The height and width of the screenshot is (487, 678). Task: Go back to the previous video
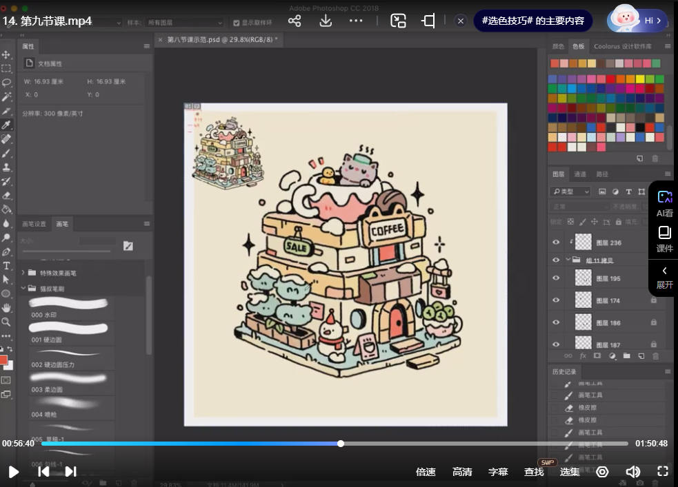pyautogui.click(x=43, y=472)
